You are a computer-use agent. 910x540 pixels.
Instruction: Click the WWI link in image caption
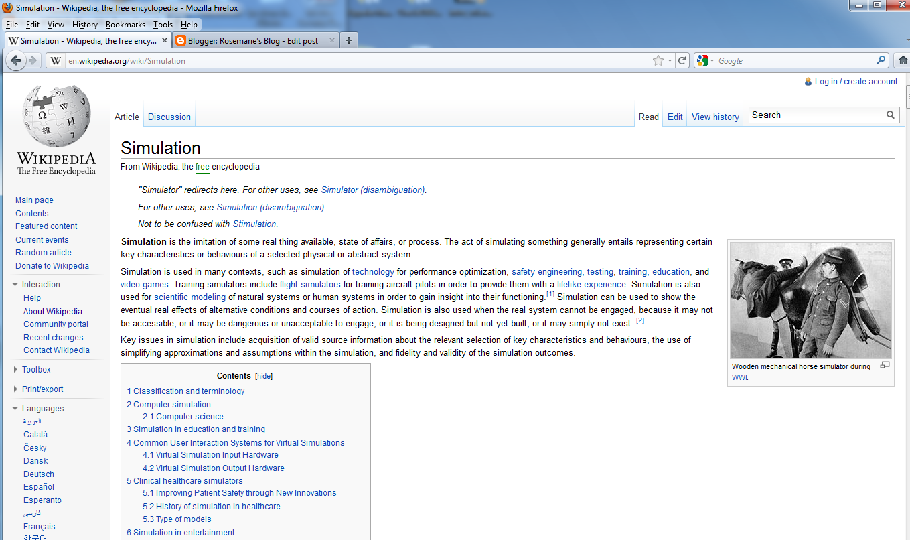click(x=739, y=378)
